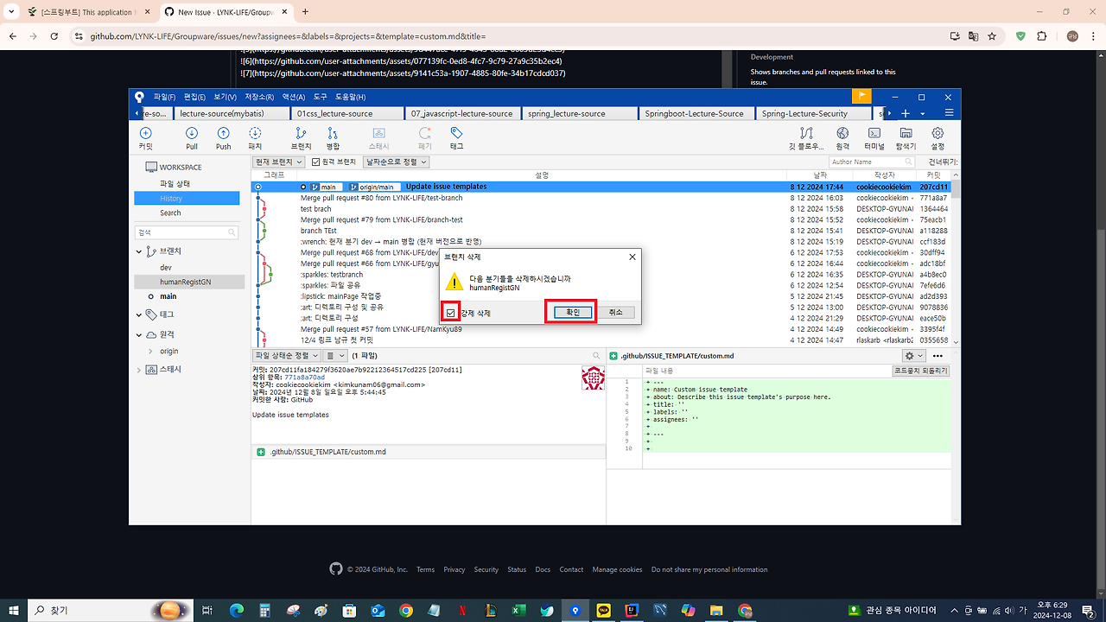Toggle the 원격 브랜치 checkbox
This screenshot has height=622, width=1106.
click(x=316, y=162)
